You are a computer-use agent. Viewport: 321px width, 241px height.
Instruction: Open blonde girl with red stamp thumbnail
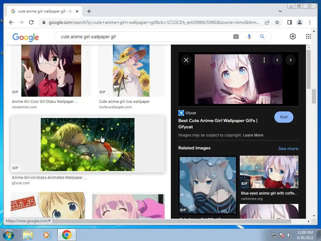[48, 205]
